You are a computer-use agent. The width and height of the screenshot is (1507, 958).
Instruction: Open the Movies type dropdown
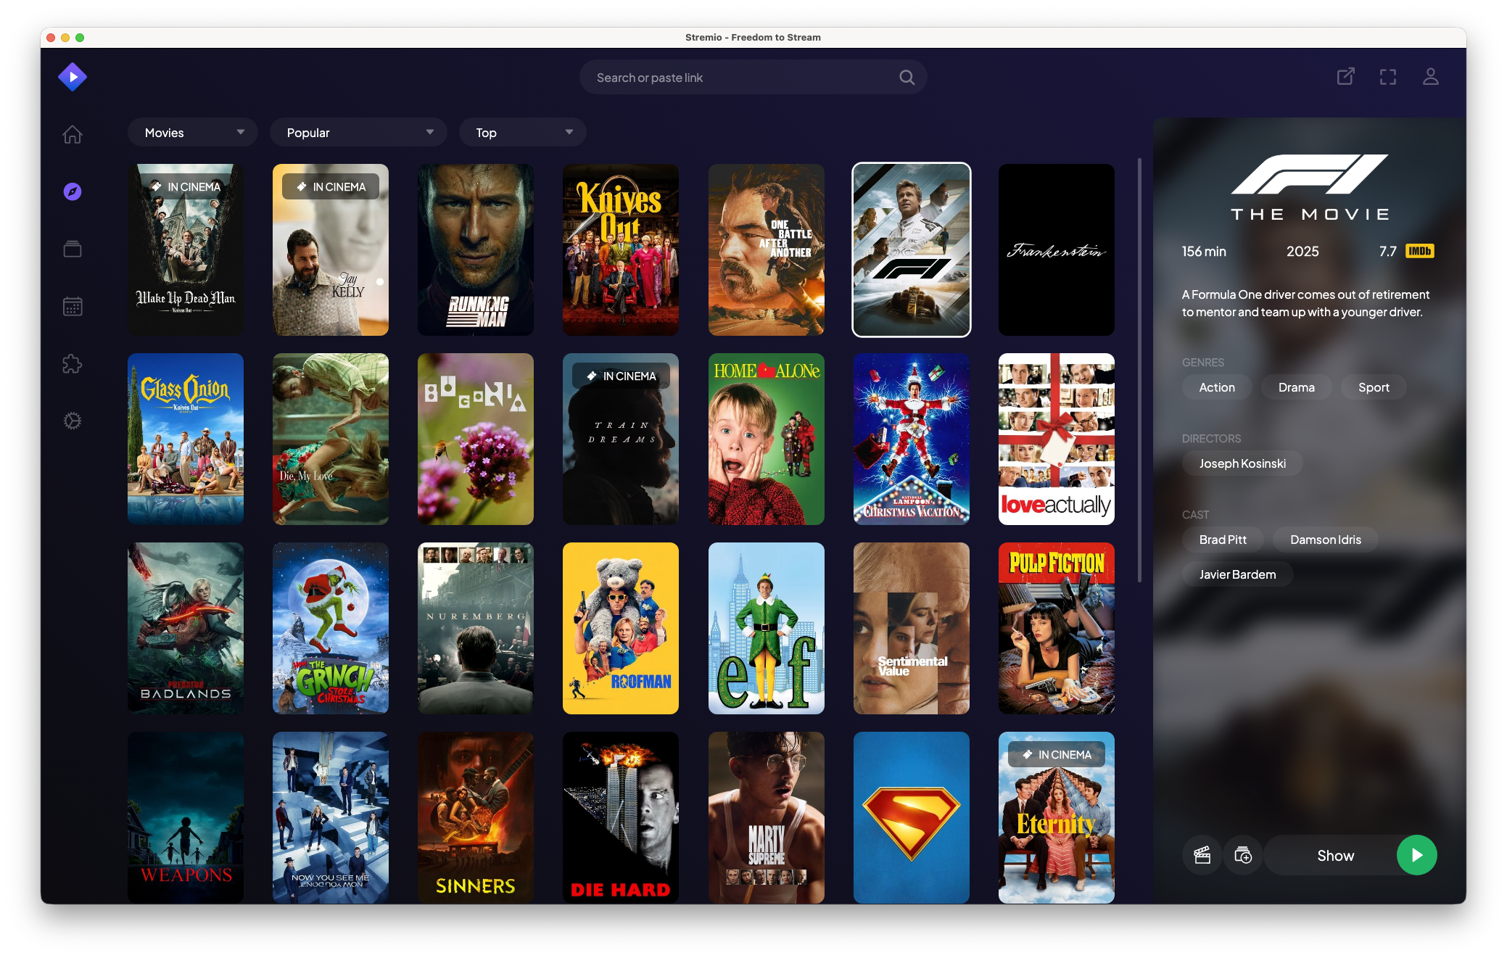(192, 132)
